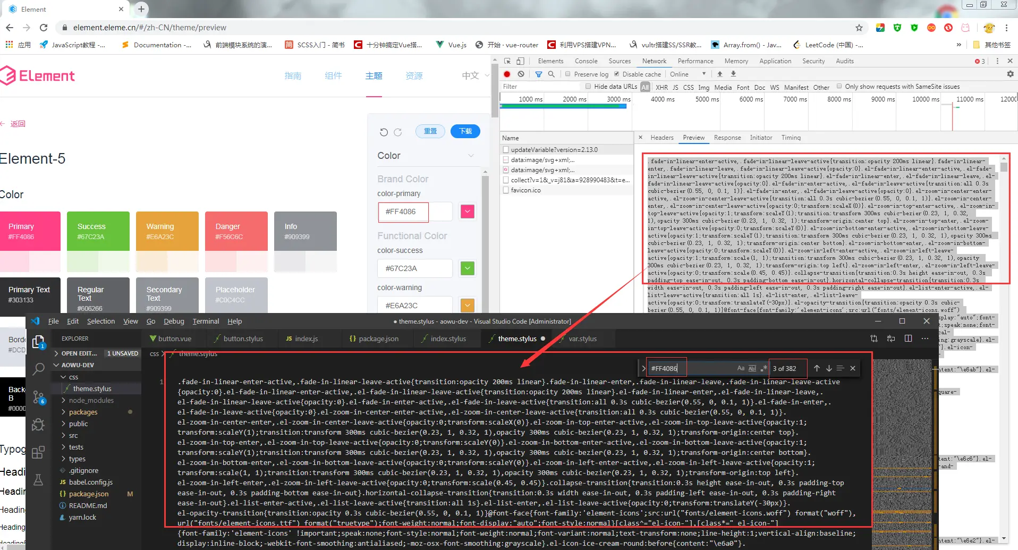1018x550 pixels.
Task: Check Only show requests with SameSite issues
Action: click(x=839, y=86)
